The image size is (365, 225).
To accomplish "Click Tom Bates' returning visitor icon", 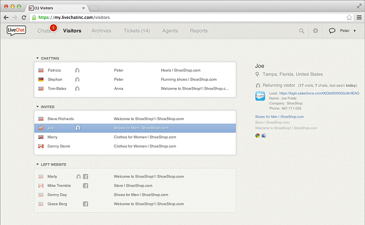I will tap(77, 89).
